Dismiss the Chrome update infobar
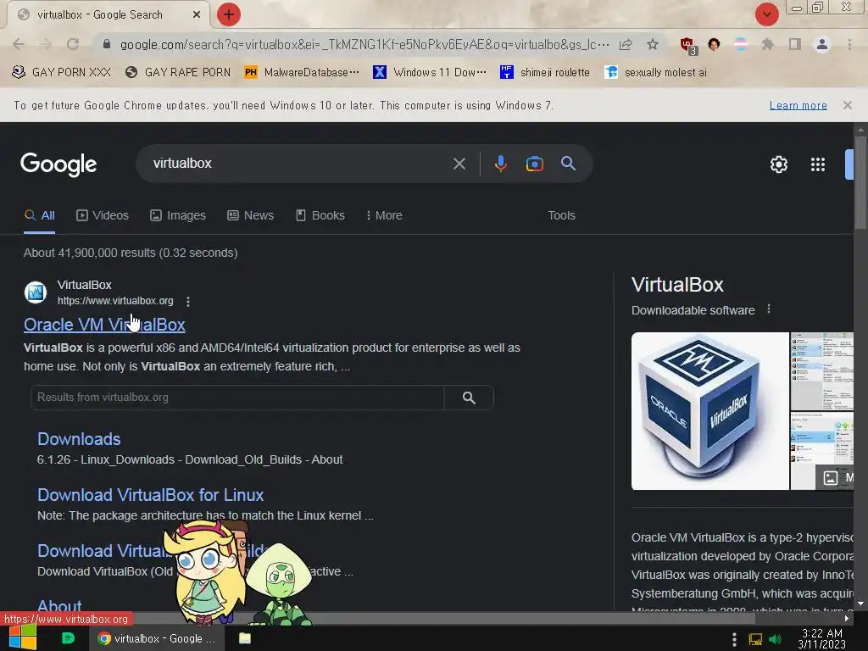The image size is (868, 651). (847, 105)
